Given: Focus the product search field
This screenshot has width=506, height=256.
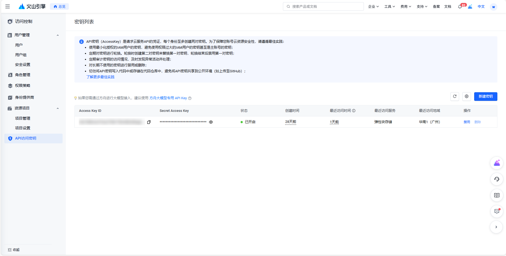Looking at the screenshot, I should (x=323, y=6).
